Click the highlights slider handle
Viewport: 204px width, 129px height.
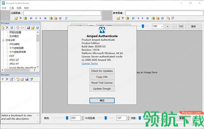click(67, 118)
